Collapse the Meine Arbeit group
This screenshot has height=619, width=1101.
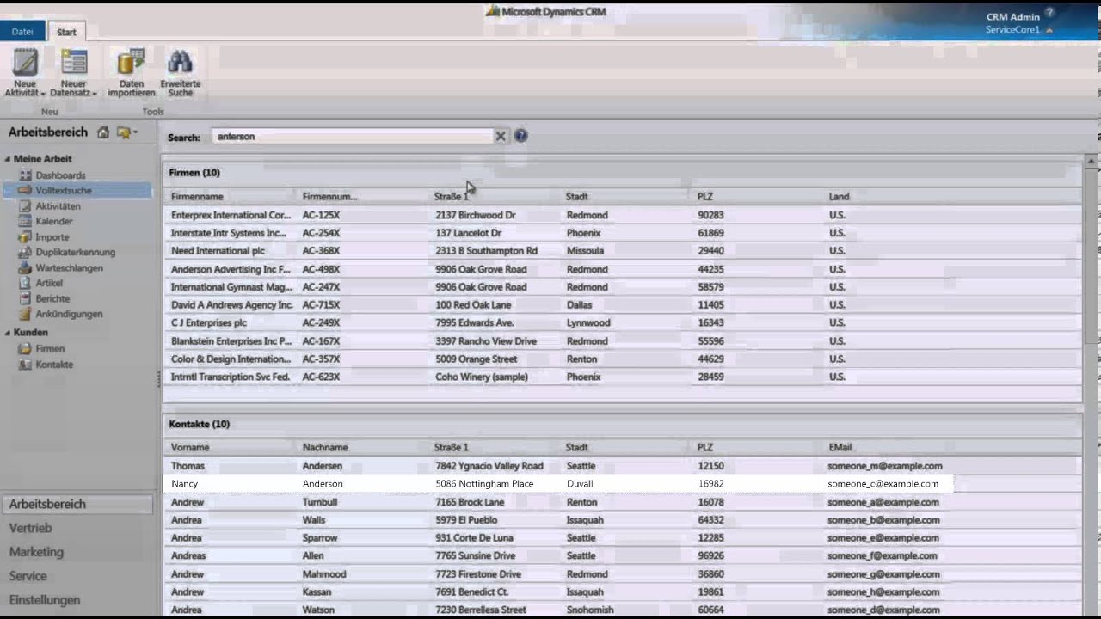pyautogui.click(x=8, y=159)
